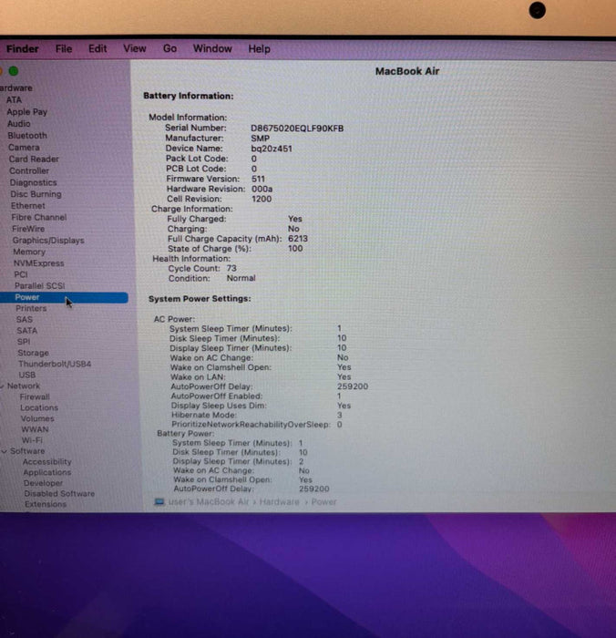The height and width of the screenshot is (638, 616).
Task: Select Parallel SCSI in the sidebar
Action: click(39, 285)
